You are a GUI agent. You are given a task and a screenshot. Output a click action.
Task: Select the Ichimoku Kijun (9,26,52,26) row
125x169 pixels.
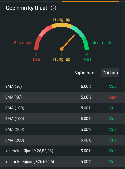pyautogui.click(x=62, y=151)
